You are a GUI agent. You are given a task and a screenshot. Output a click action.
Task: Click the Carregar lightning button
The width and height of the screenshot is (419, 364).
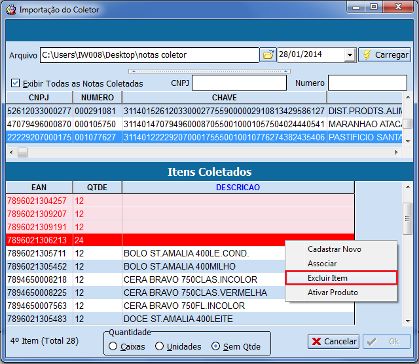[385, 55]
